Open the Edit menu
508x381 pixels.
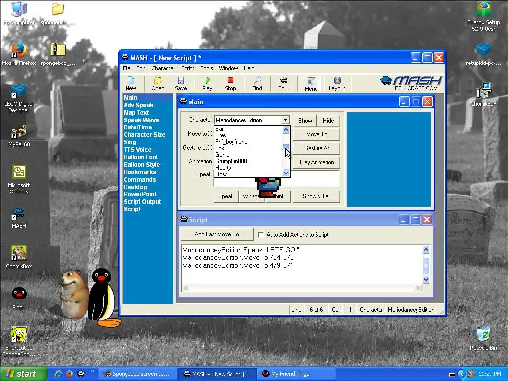[x=141, y=68]
